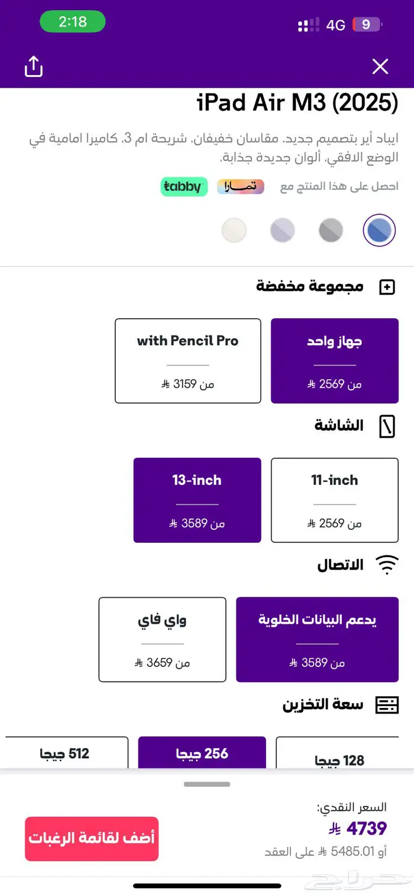Tap the bottom sheet drag handle
Viewport: 414px width, 896px height.
(x=207, y=784)
